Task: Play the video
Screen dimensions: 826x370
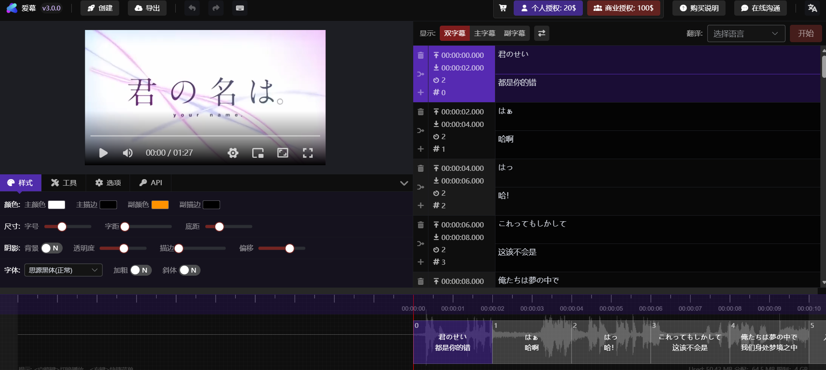Action: pos(103,153)
